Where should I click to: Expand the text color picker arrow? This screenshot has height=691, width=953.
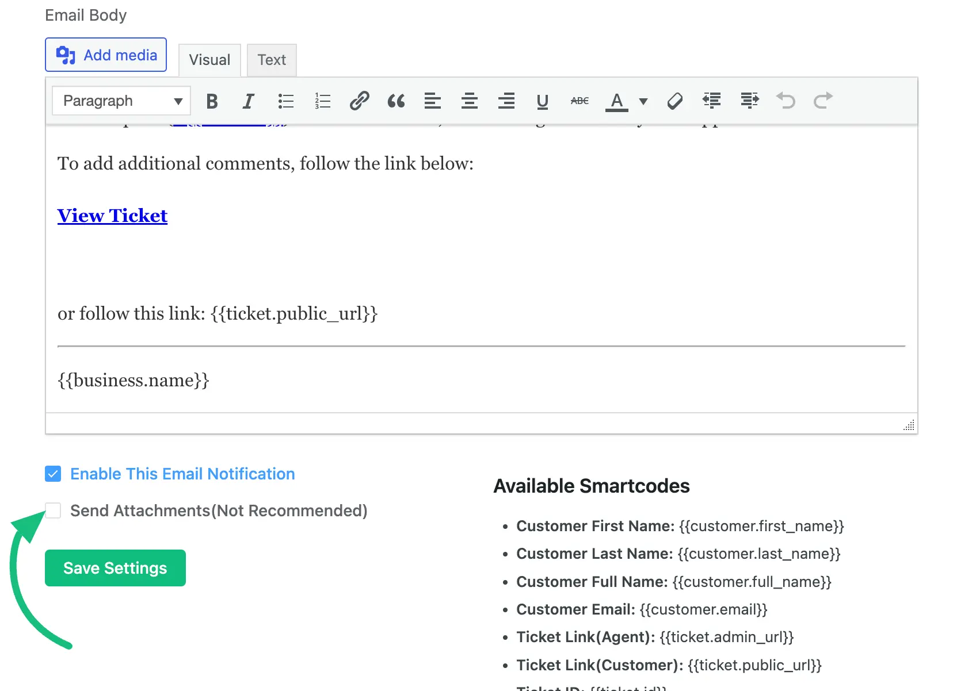[643, 101]
